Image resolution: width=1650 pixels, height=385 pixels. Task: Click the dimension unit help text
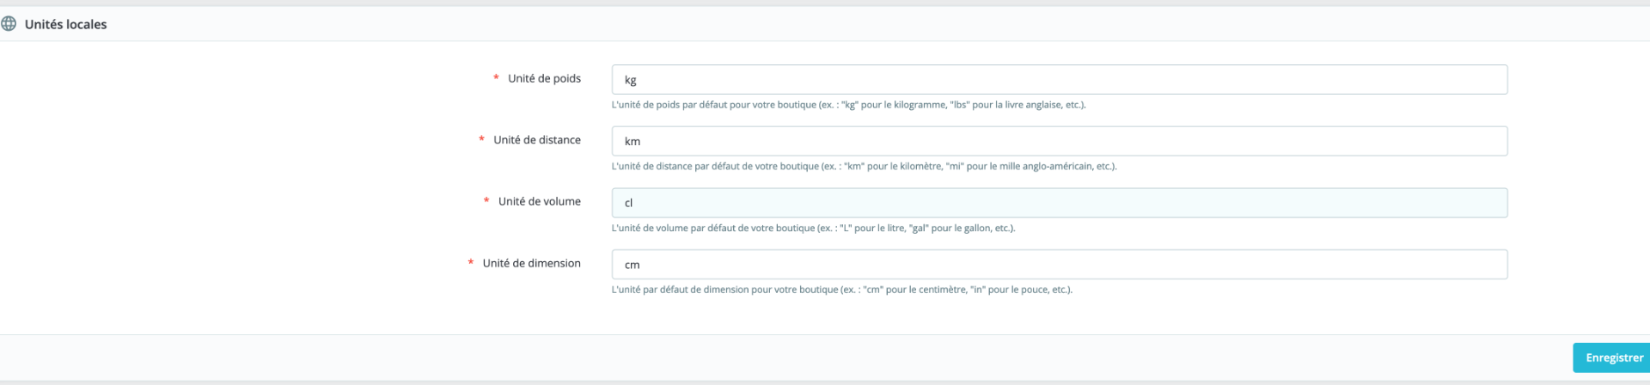[x=841, y=290]
